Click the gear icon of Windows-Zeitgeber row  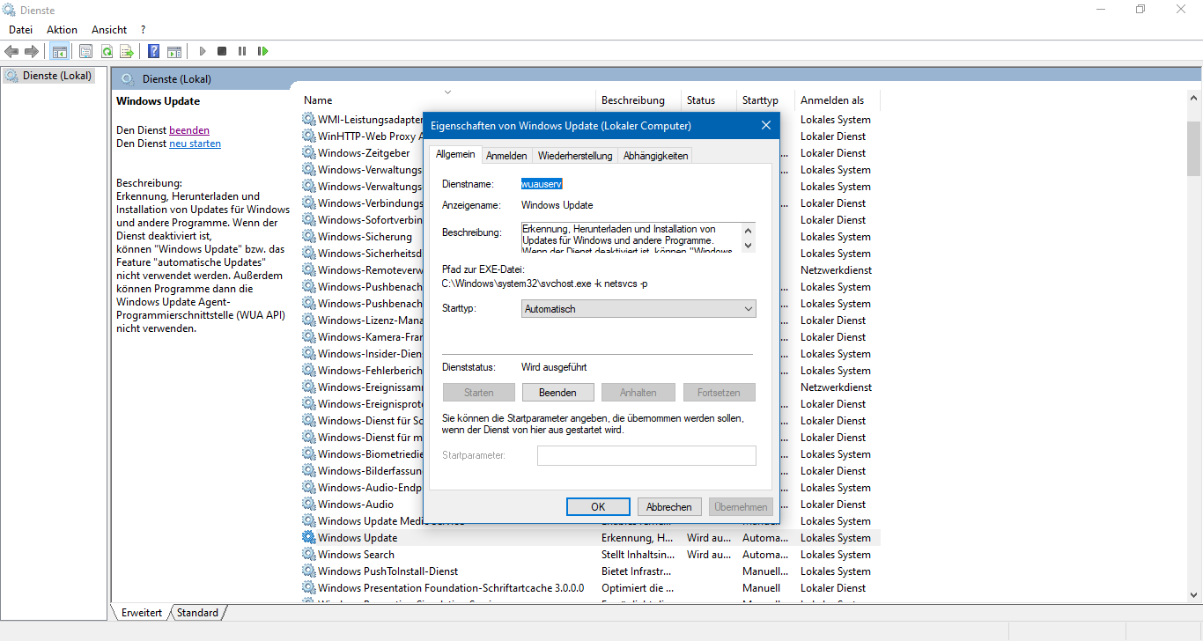308,152
